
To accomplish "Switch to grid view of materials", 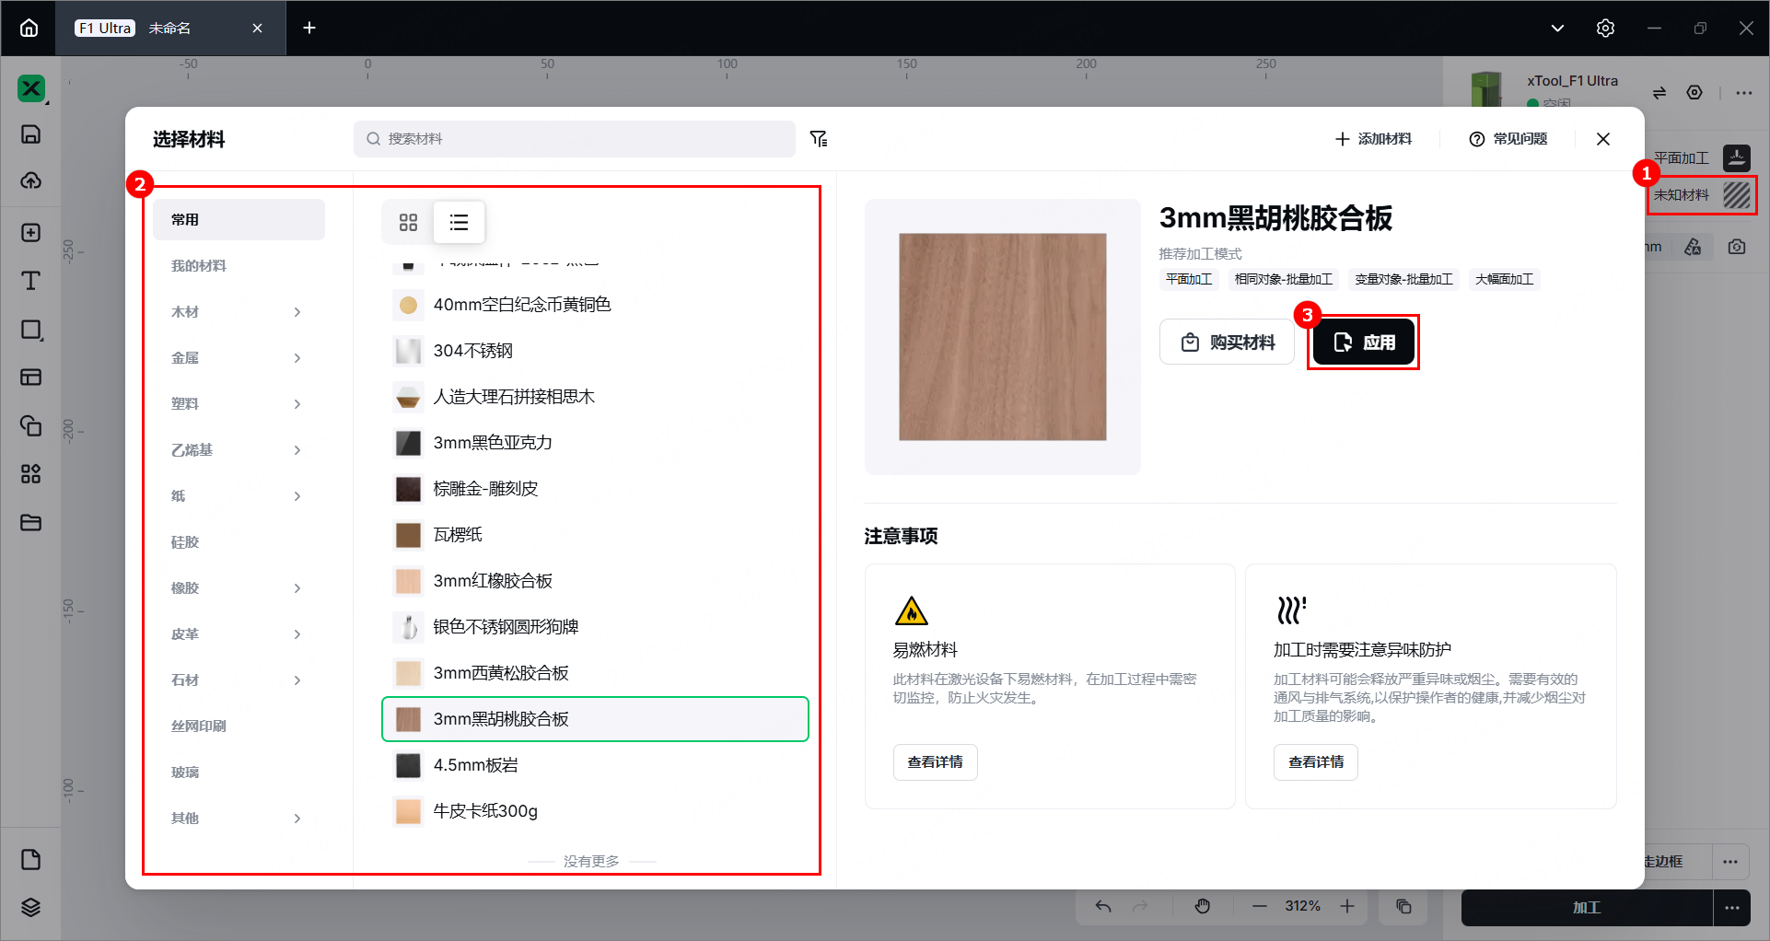I will click(408, 222).
